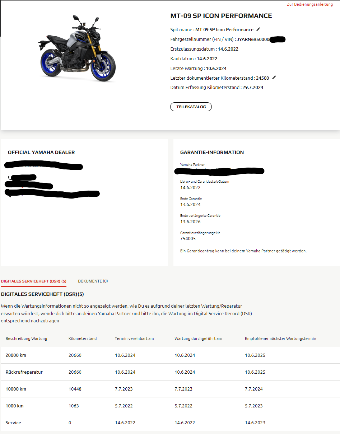
Task: Select the Rückrufreparatur service row
Action: 170,372
